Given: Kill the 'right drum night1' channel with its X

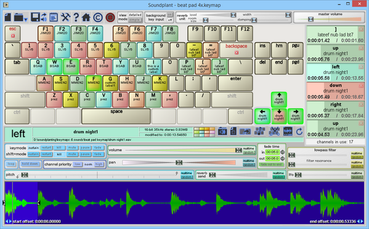Looking at the screenshot, I should pos(361,104).
